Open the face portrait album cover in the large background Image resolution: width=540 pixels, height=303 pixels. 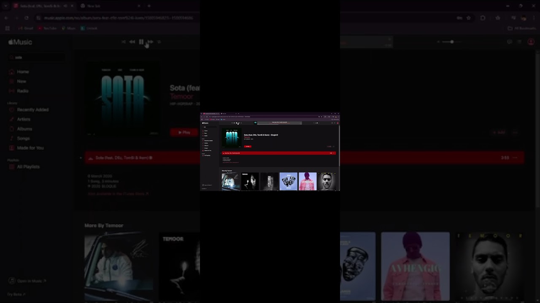click(x=489, y=266)
